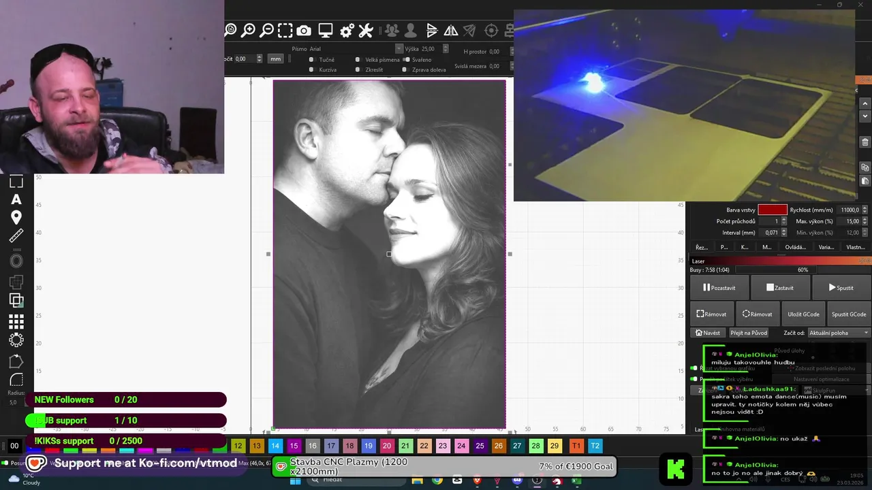
Task: Click the Uložit GCode button
Action: tap(803, 314)
